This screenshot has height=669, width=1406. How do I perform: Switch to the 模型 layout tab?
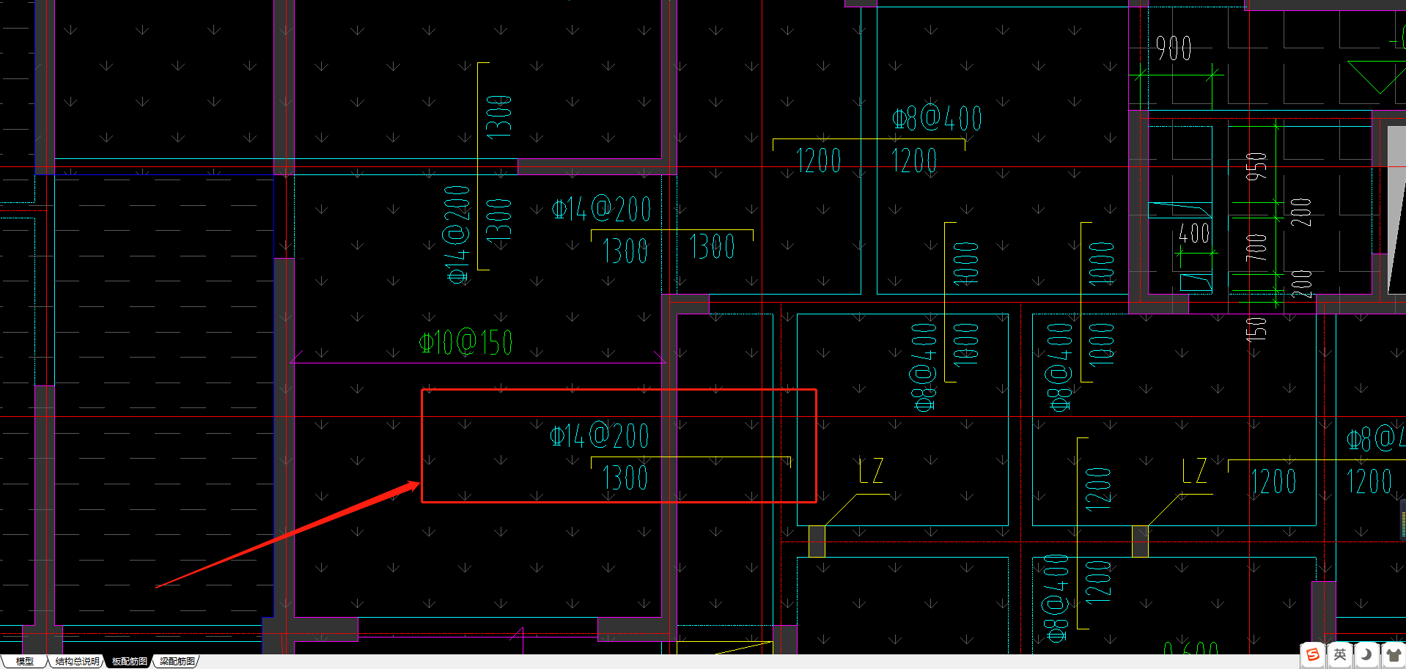point(25,661)
